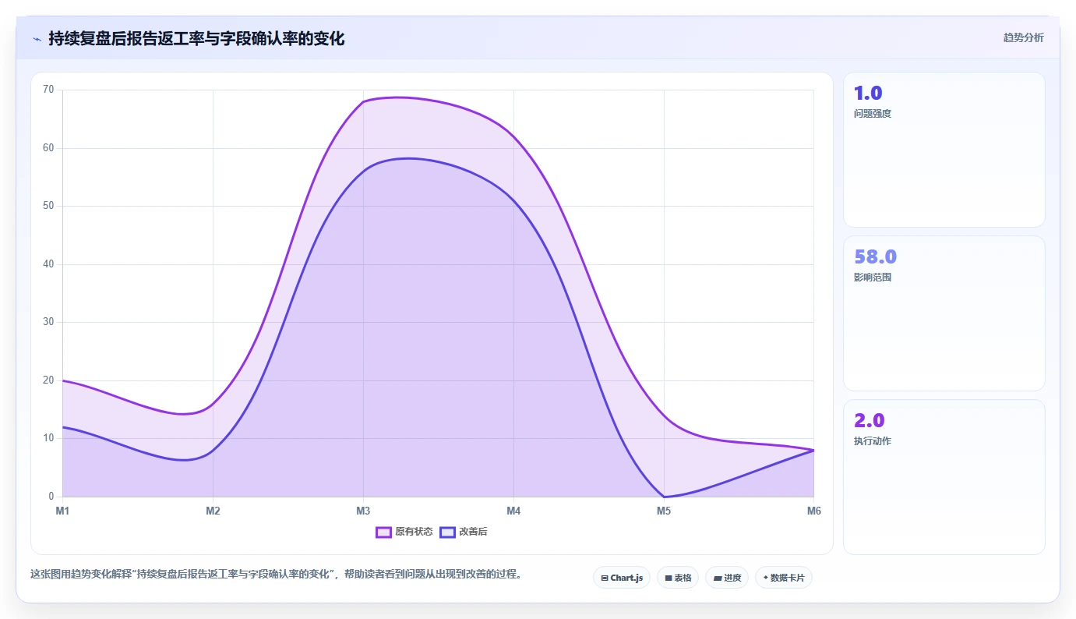Toggle the 原有状态 legend item

404,532
